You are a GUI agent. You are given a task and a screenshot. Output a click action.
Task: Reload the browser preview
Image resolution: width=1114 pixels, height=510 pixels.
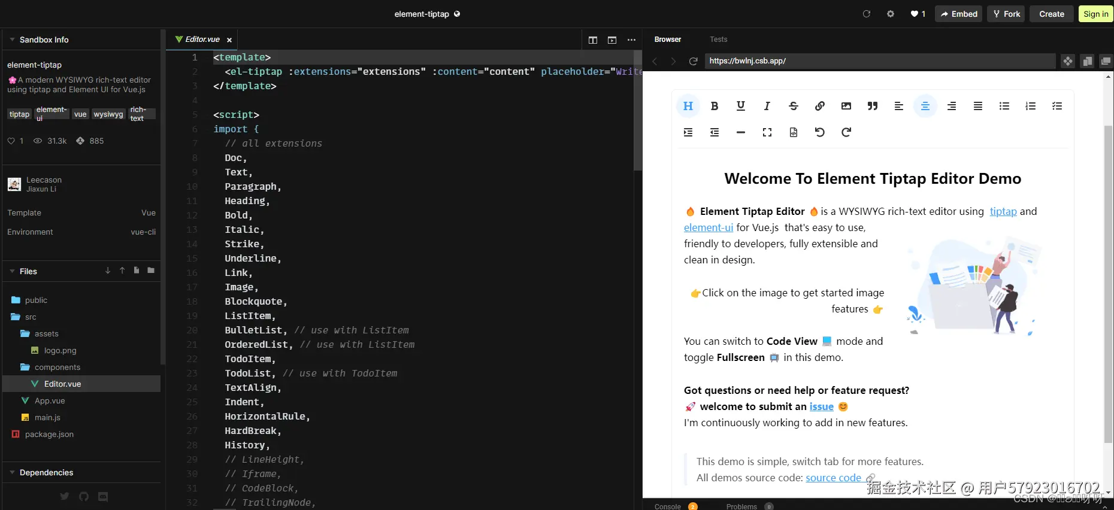click(693, 61)
